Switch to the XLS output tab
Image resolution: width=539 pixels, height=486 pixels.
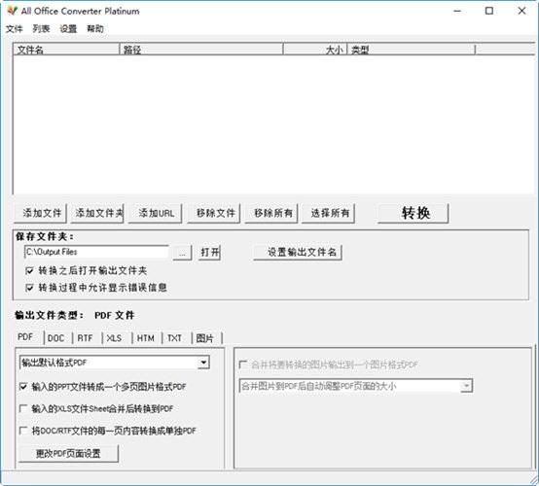(114, 338)
